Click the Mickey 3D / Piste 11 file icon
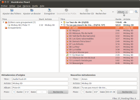The image size is (140, 100). [x=9, y=25]
